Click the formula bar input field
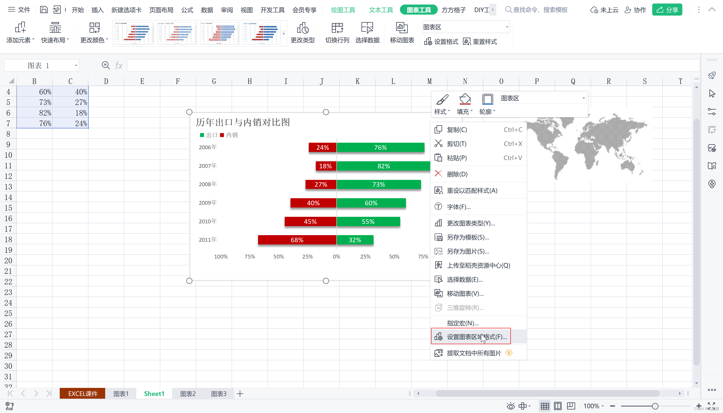 413,66
